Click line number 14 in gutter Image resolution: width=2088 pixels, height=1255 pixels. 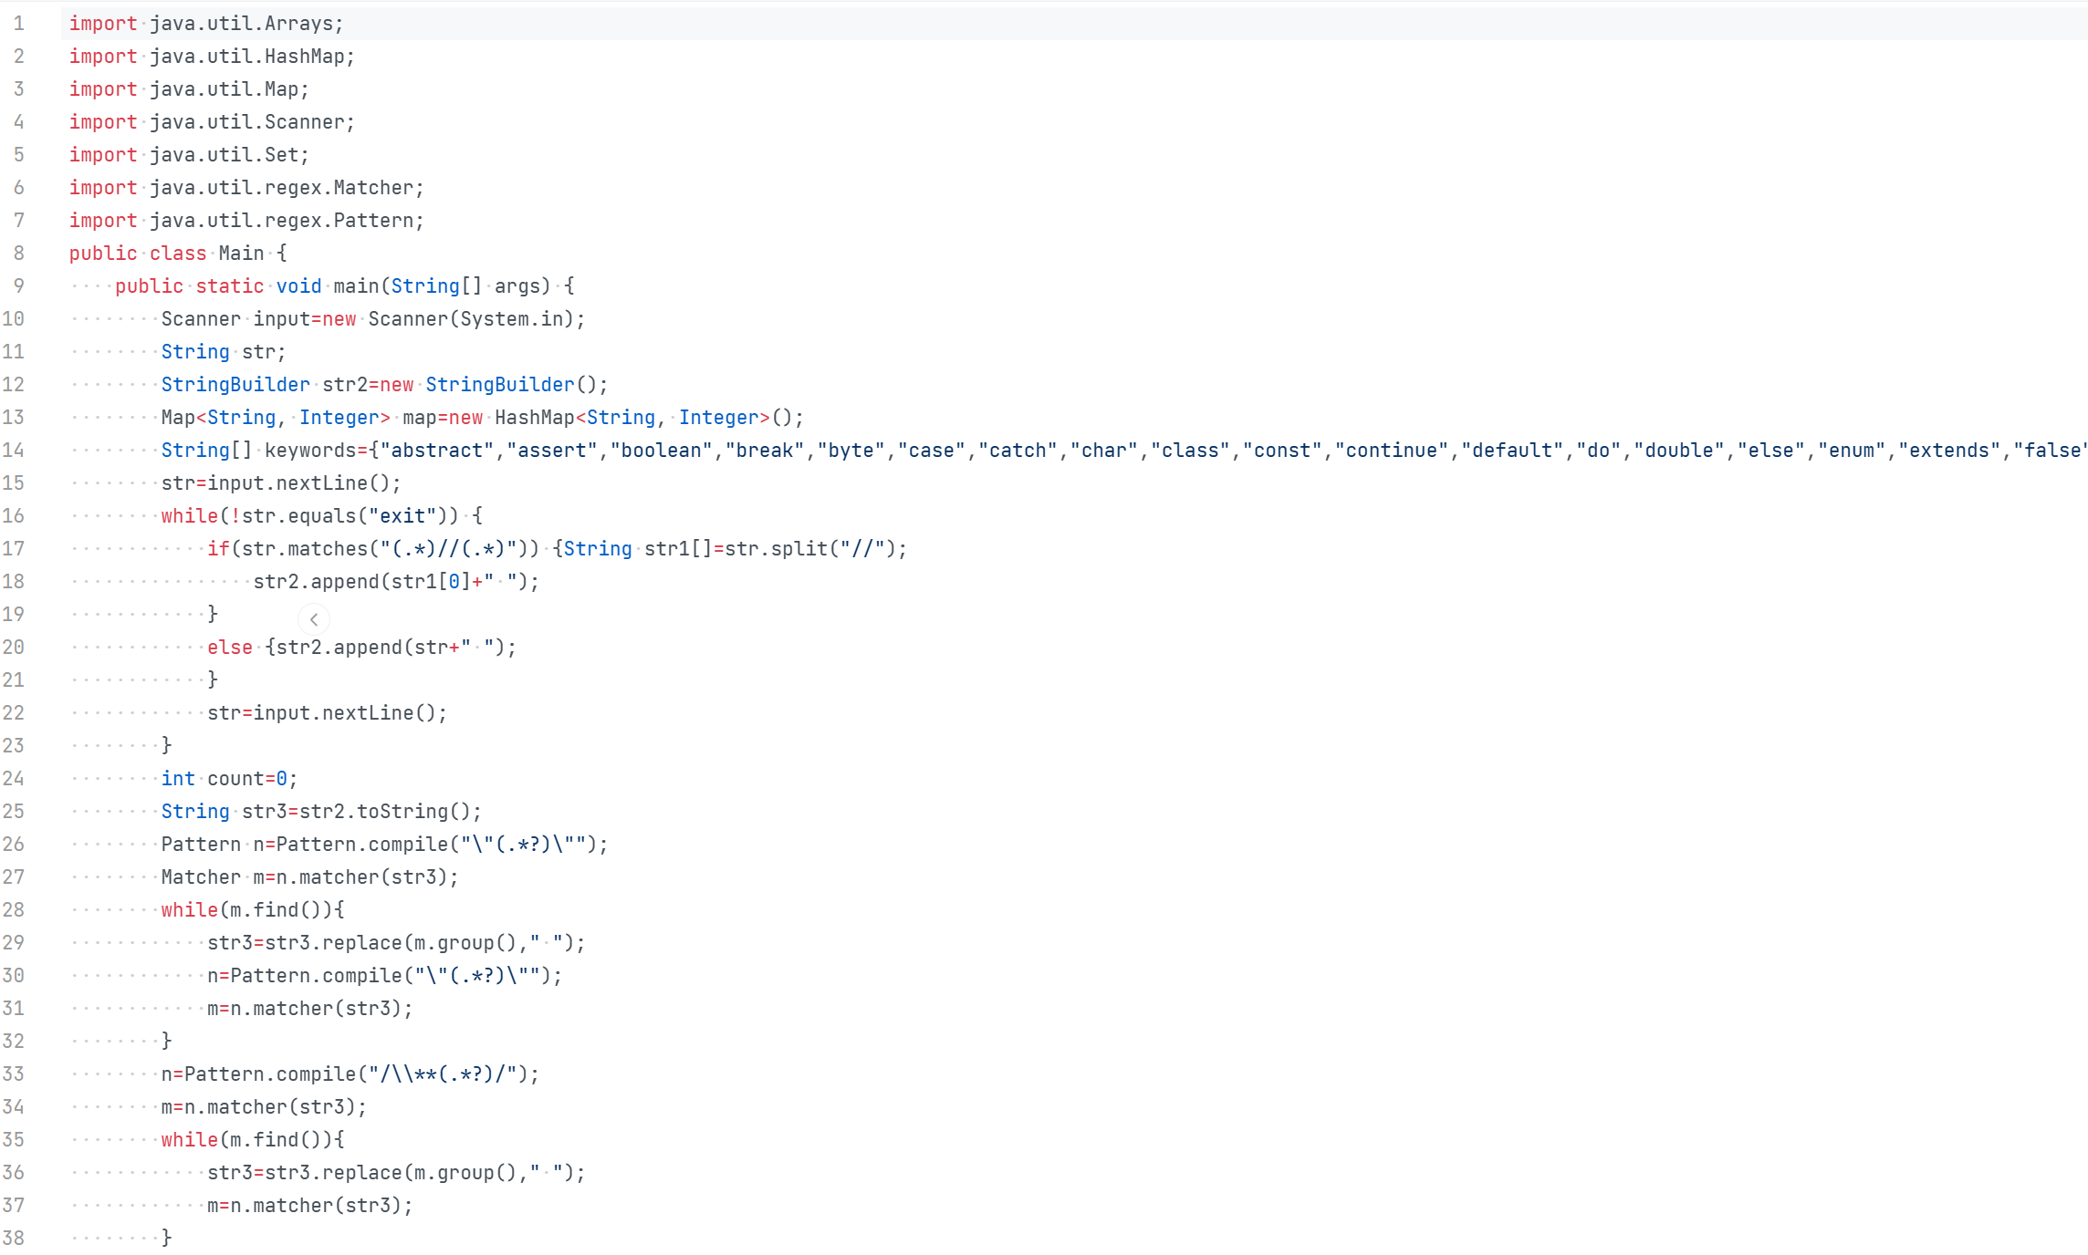click(x=14, y=451)
